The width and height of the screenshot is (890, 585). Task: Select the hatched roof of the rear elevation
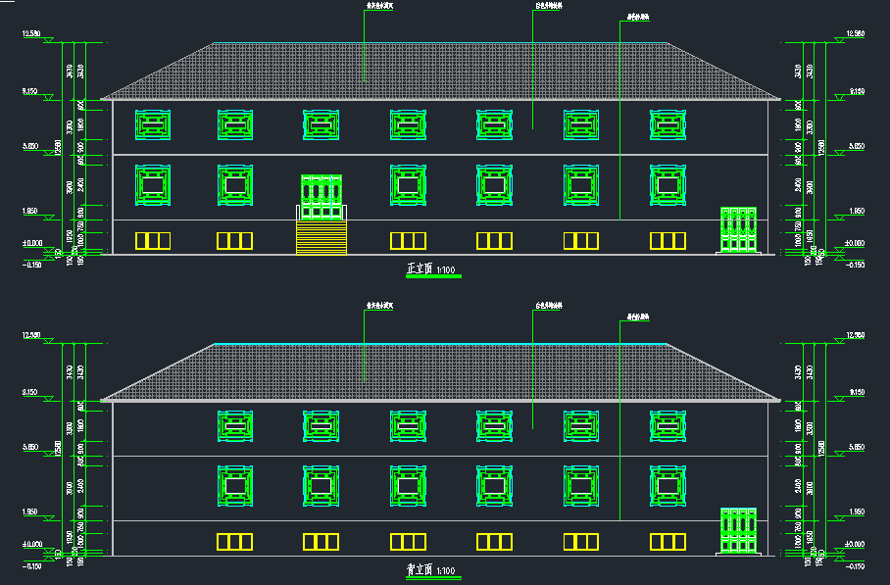[x=440, y=371]
